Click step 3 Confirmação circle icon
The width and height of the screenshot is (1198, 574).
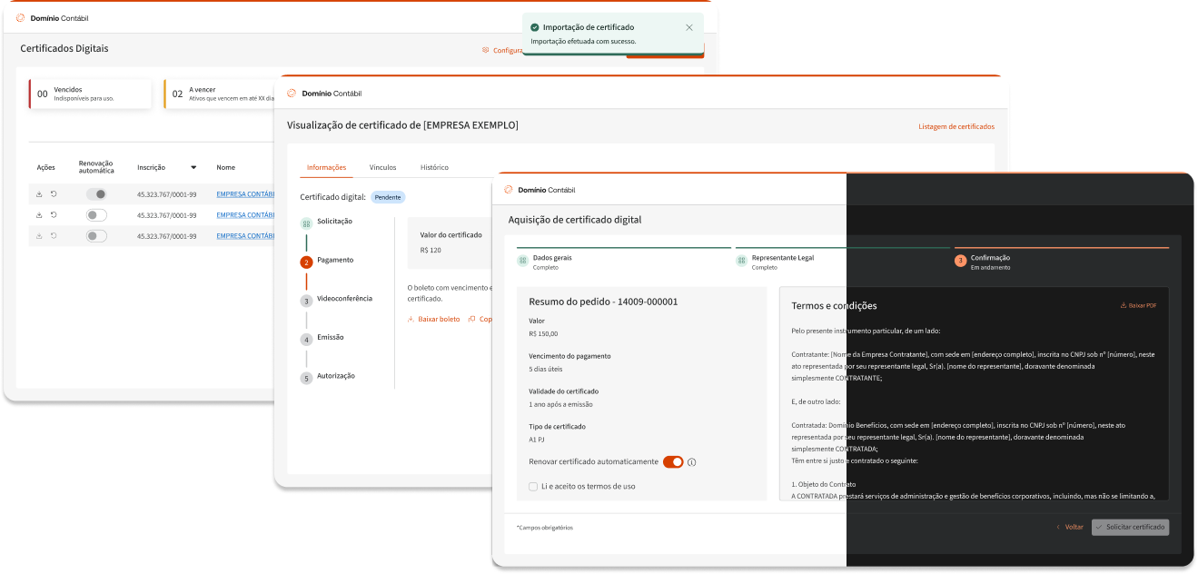pyautogui.click(x=960, y=261)
